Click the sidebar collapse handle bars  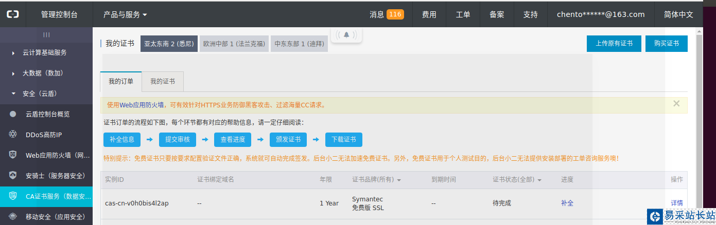pos(46,34)
